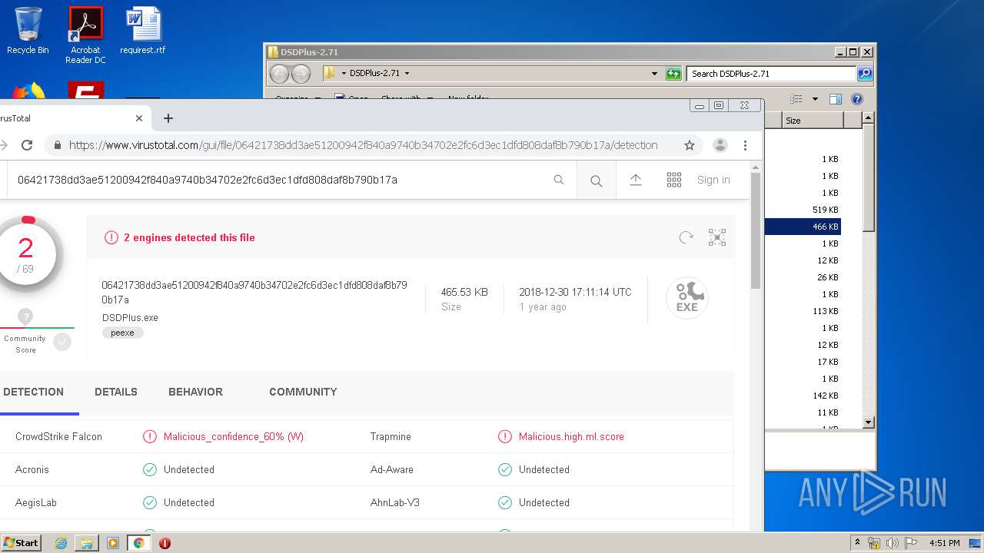The width and height of the screenshot is (984, 553).
Task: Click the Explorer back navigation arrow
Action: (x=279, y=74)
